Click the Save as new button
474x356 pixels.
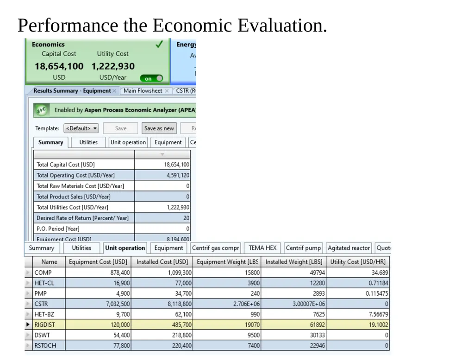pos(159,128)
